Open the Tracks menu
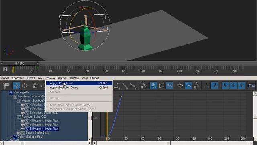Screen dimensions: 257x145 31,78
